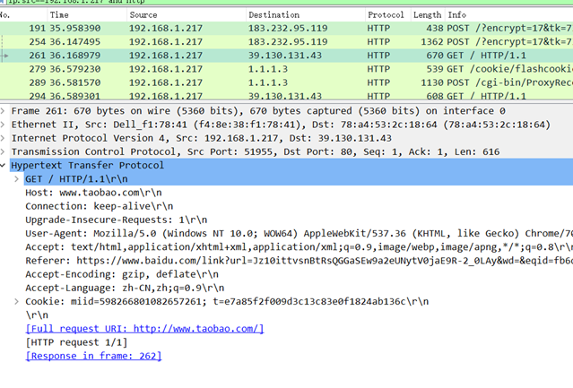Click destination 183.232.95.119 in packet 191 row
The width and height of the screenshot is (573, 388).
tap(288, 28)
